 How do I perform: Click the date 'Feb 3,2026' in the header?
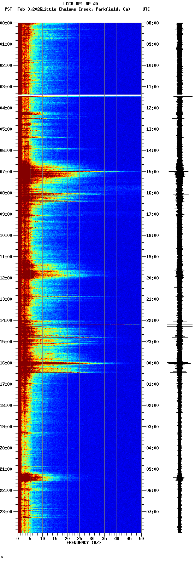tap(29, 9)
